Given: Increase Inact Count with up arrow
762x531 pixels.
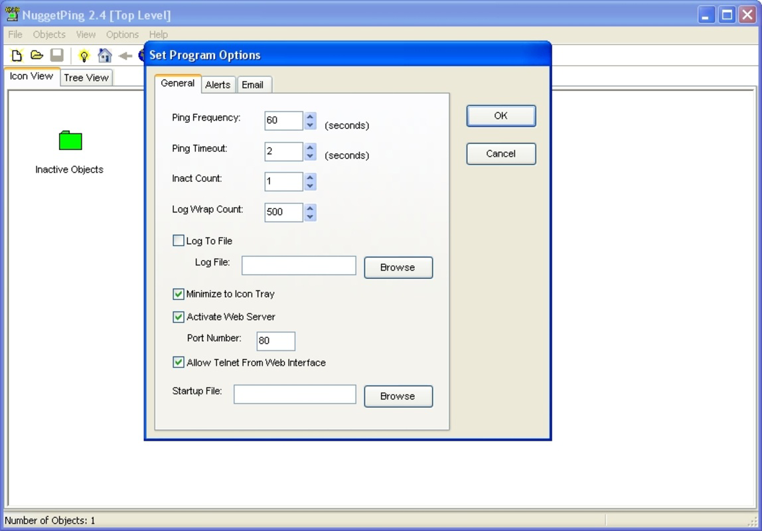Looking at the screenshot, I should [x=310, y=178].
